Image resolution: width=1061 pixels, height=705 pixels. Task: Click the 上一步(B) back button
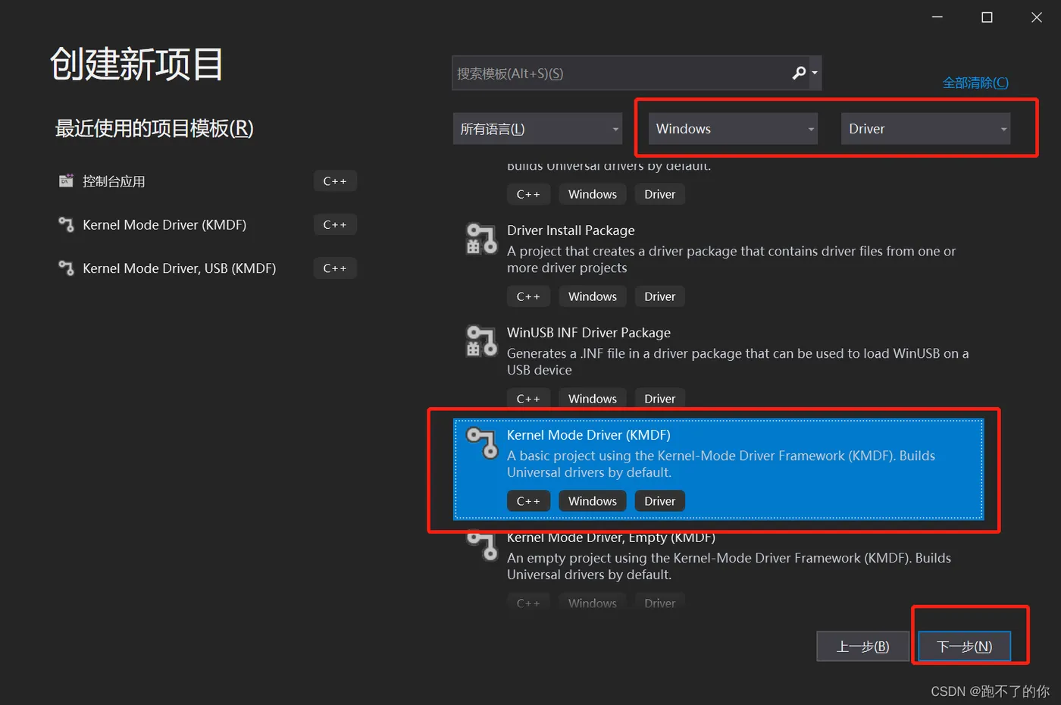pyautogui.click(x=862, y=647)
